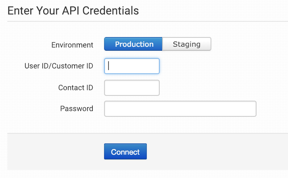Focus the User ID/Customer ID input field
This screenshot has height=178, width=288.
coord(132,66)
